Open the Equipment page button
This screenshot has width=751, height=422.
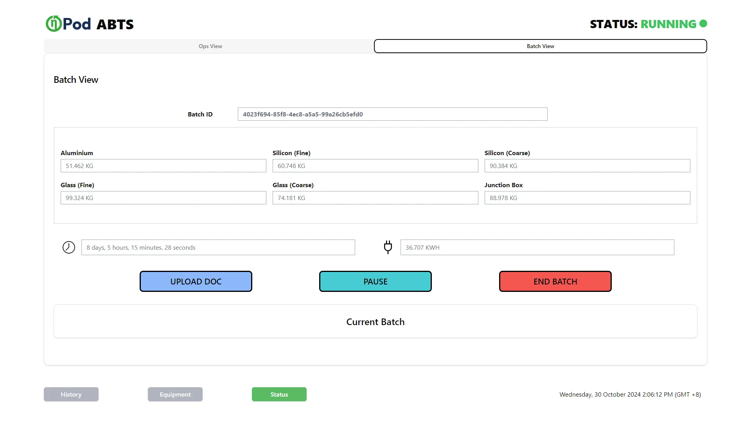[175, 394]
